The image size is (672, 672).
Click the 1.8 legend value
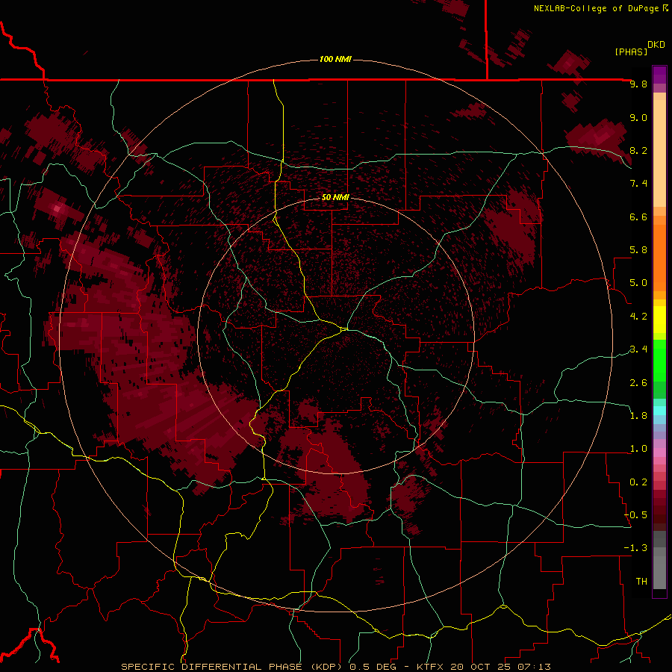click(x=638, y=416)
